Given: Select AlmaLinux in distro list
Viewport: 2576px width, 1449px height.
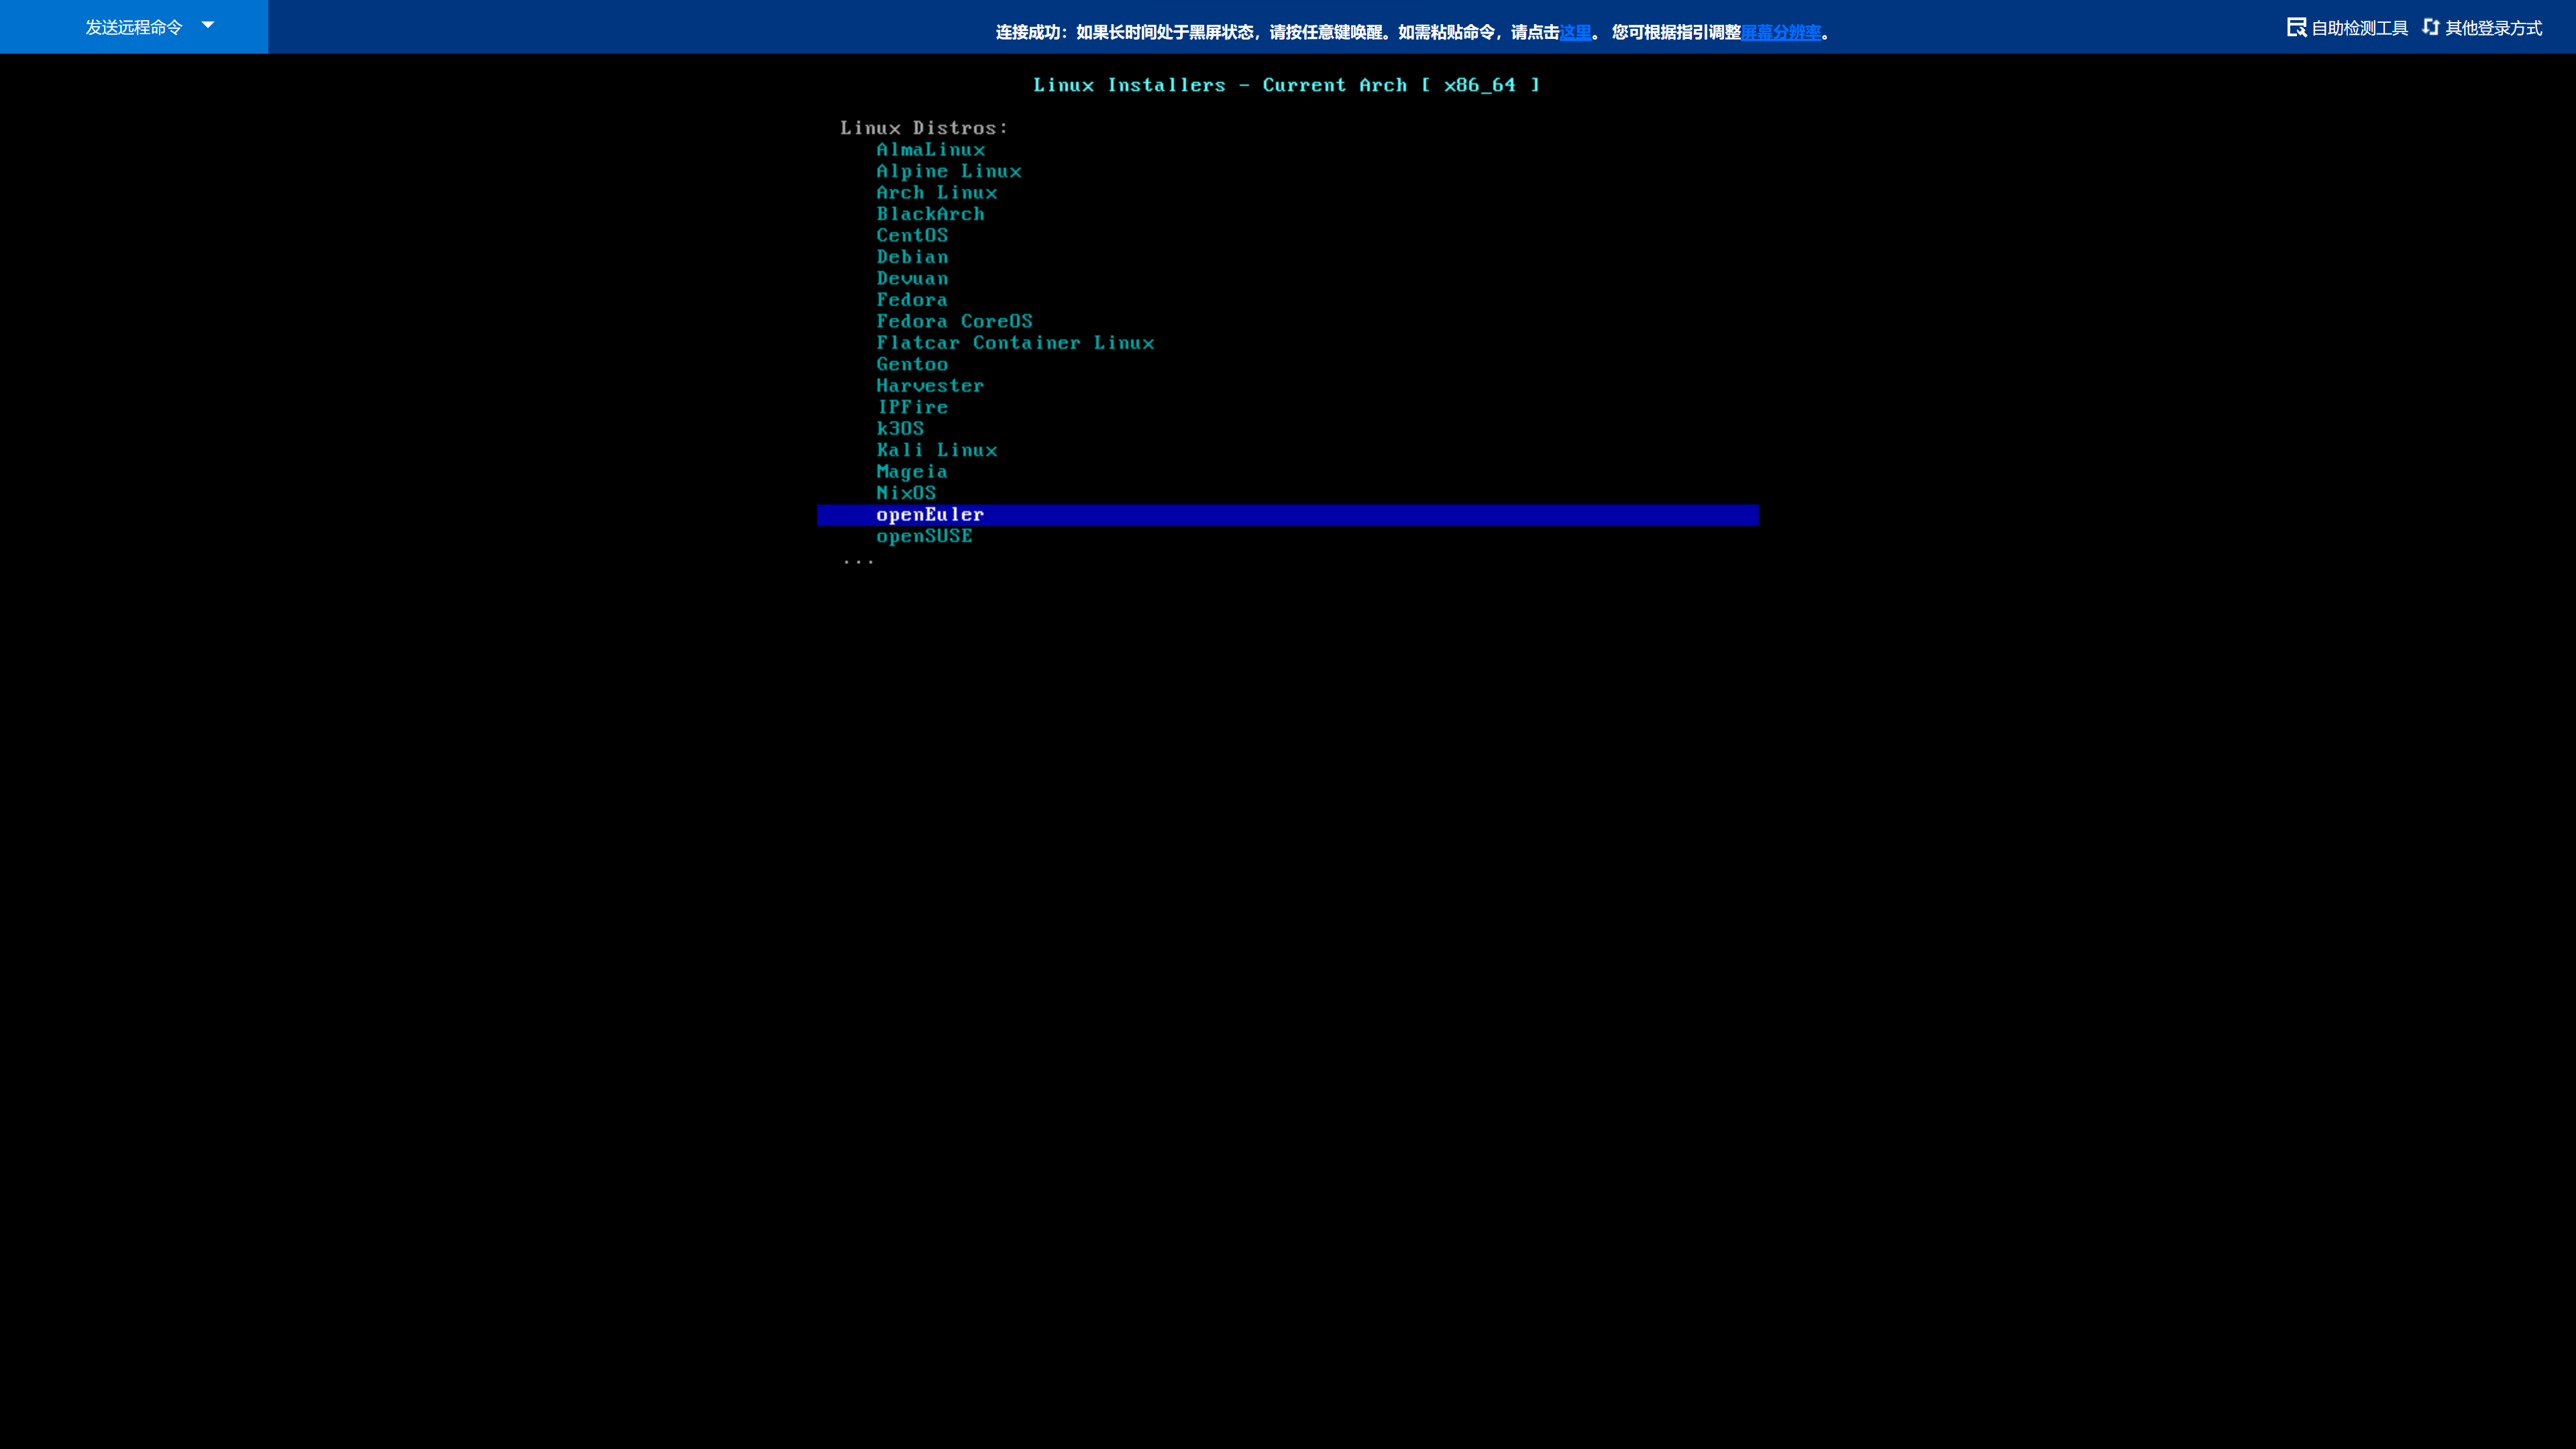Looking at the screenshot, I should click(930, 150).
